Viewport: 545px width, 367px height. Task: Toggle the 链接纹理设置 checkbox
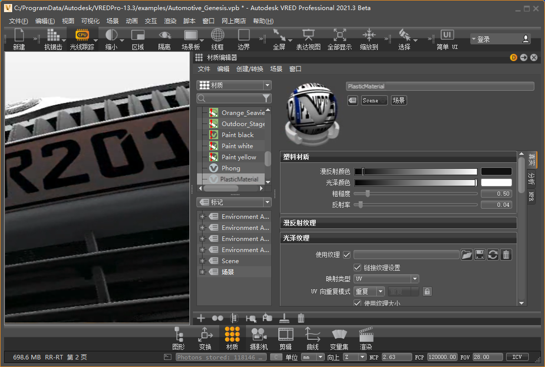point(358,268)
